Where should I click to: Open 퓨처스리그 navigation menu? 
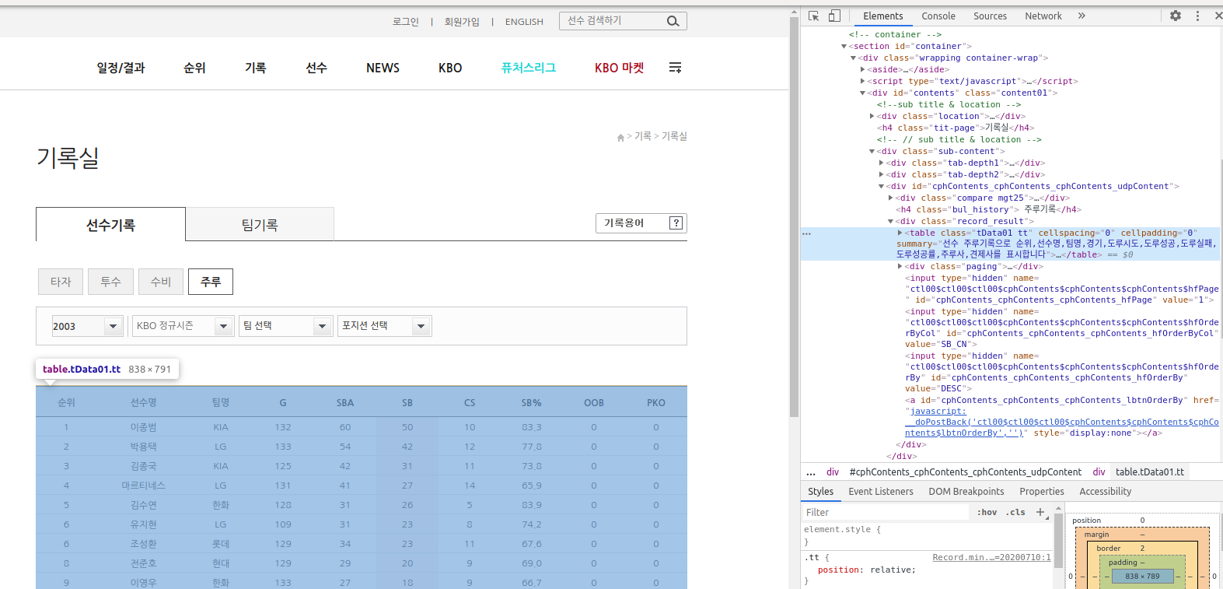[x=529, y=68]
